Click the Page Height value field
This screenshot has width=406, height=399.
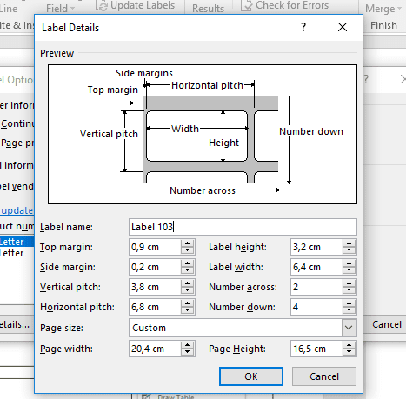pos(316,349)
